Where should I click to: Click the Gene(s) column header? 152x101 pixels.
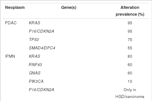(69, 8)
